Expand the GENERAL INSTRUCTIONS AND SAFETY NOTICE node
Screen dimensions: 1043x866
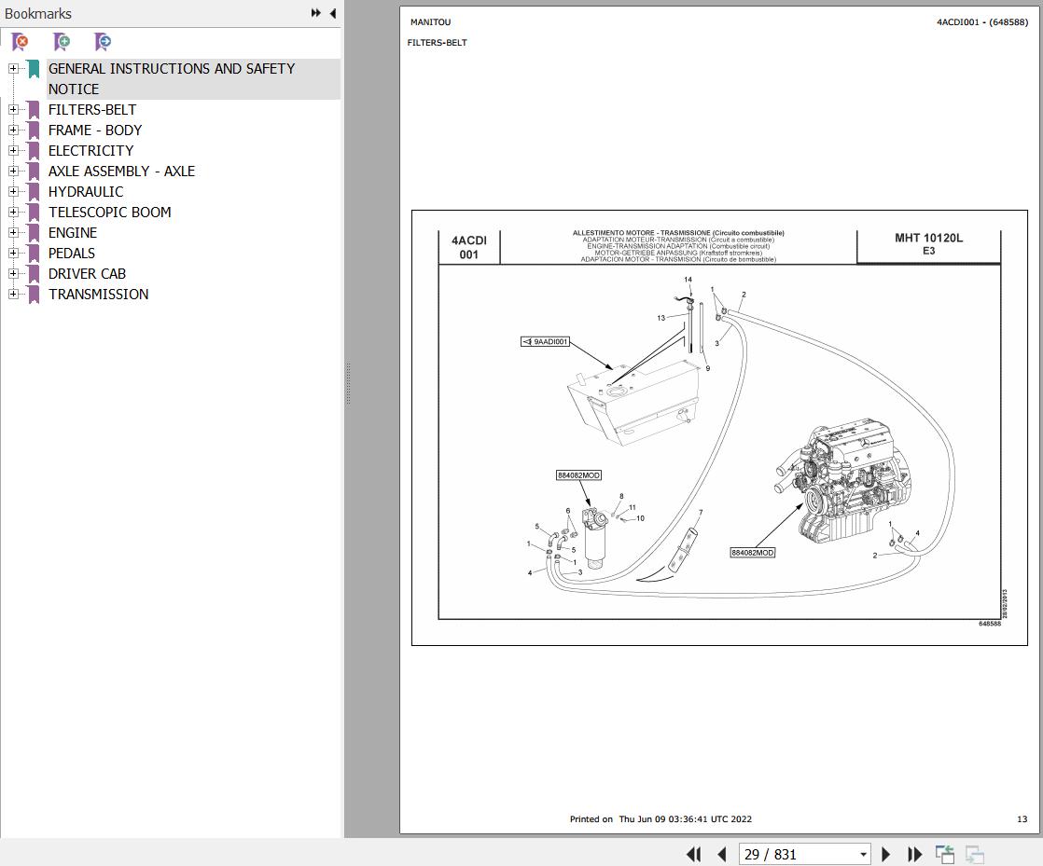click(13, 68)
